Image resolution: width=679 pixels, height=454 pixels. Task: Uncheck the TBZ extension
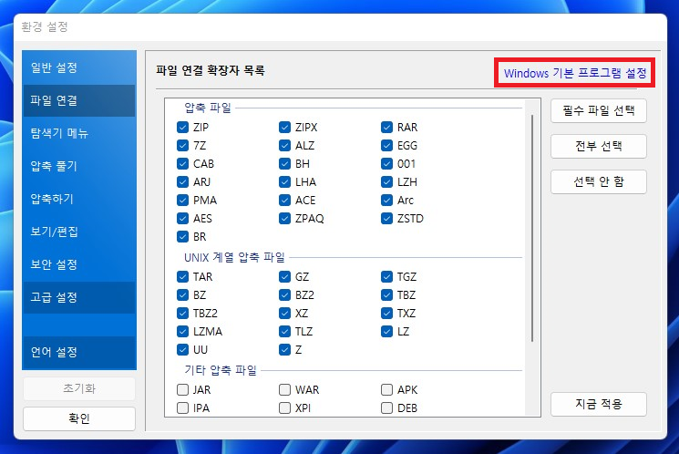386,295
